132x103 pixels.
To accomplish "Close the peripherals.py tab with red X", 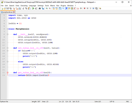I will click(14, 12).
